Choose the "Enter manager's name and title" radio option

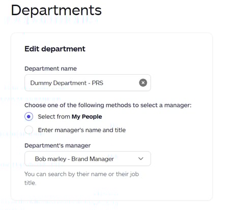click(x=29, y=130)
